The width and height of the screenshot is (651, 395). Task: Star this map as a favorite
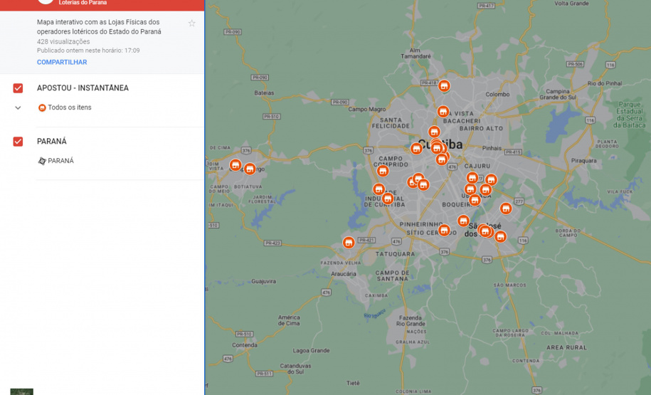click(191, 23)
